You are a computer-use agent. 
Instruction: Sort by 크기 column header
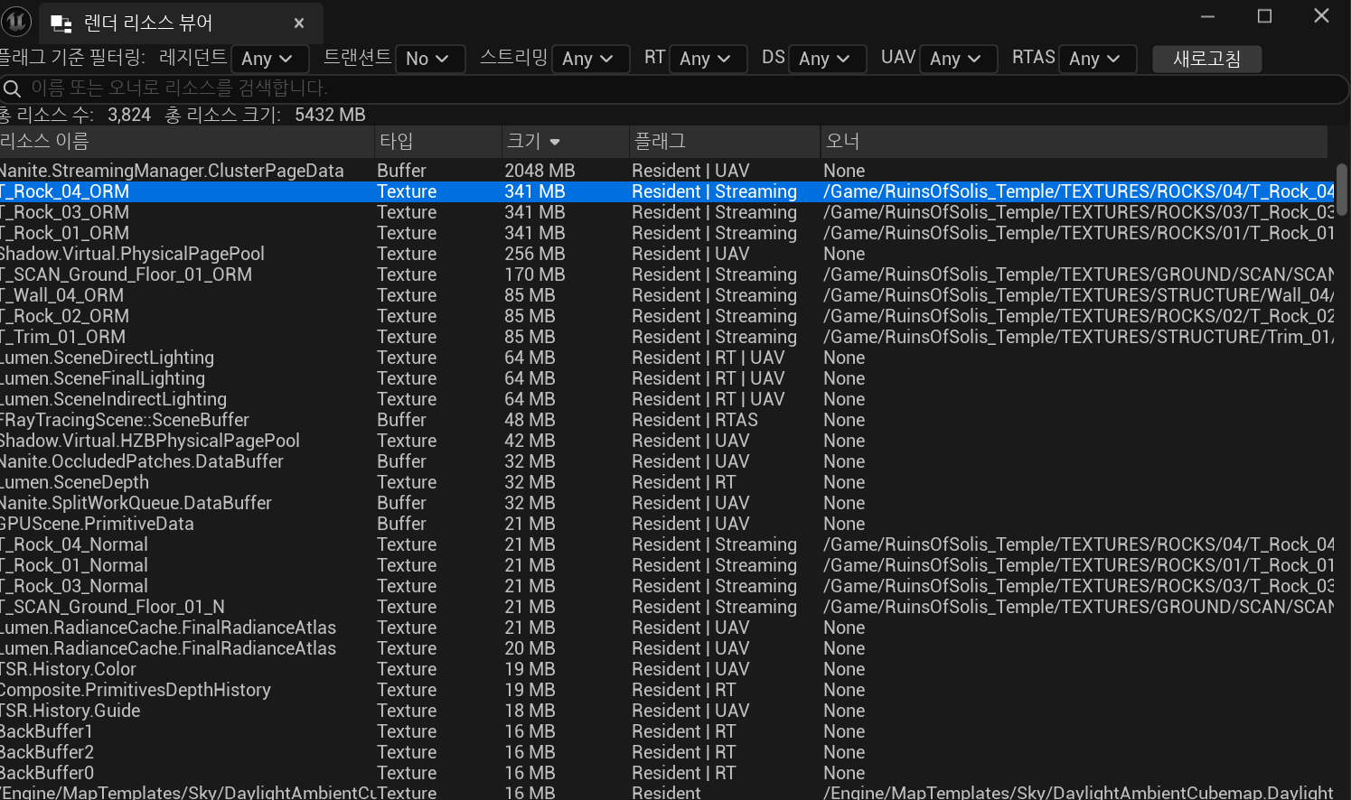tap(566, 141)
